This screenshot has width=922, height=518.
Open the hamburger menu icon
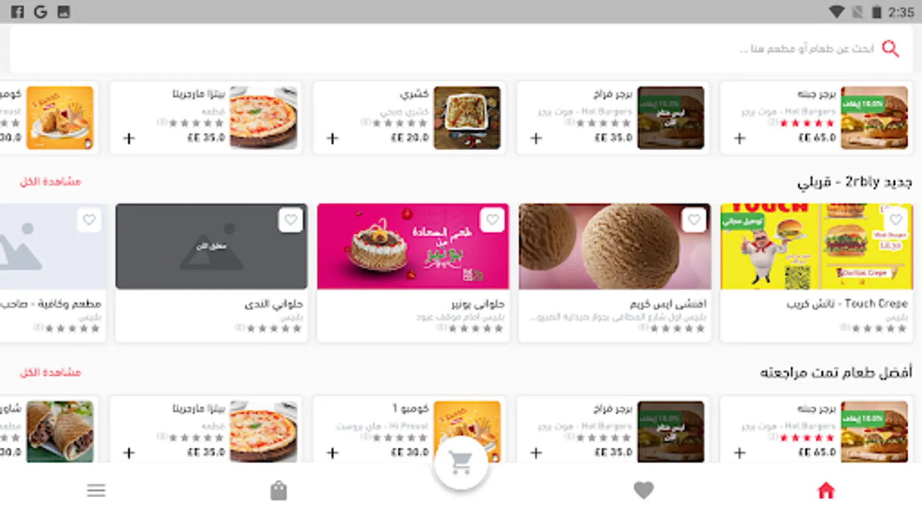pos(96,490)
